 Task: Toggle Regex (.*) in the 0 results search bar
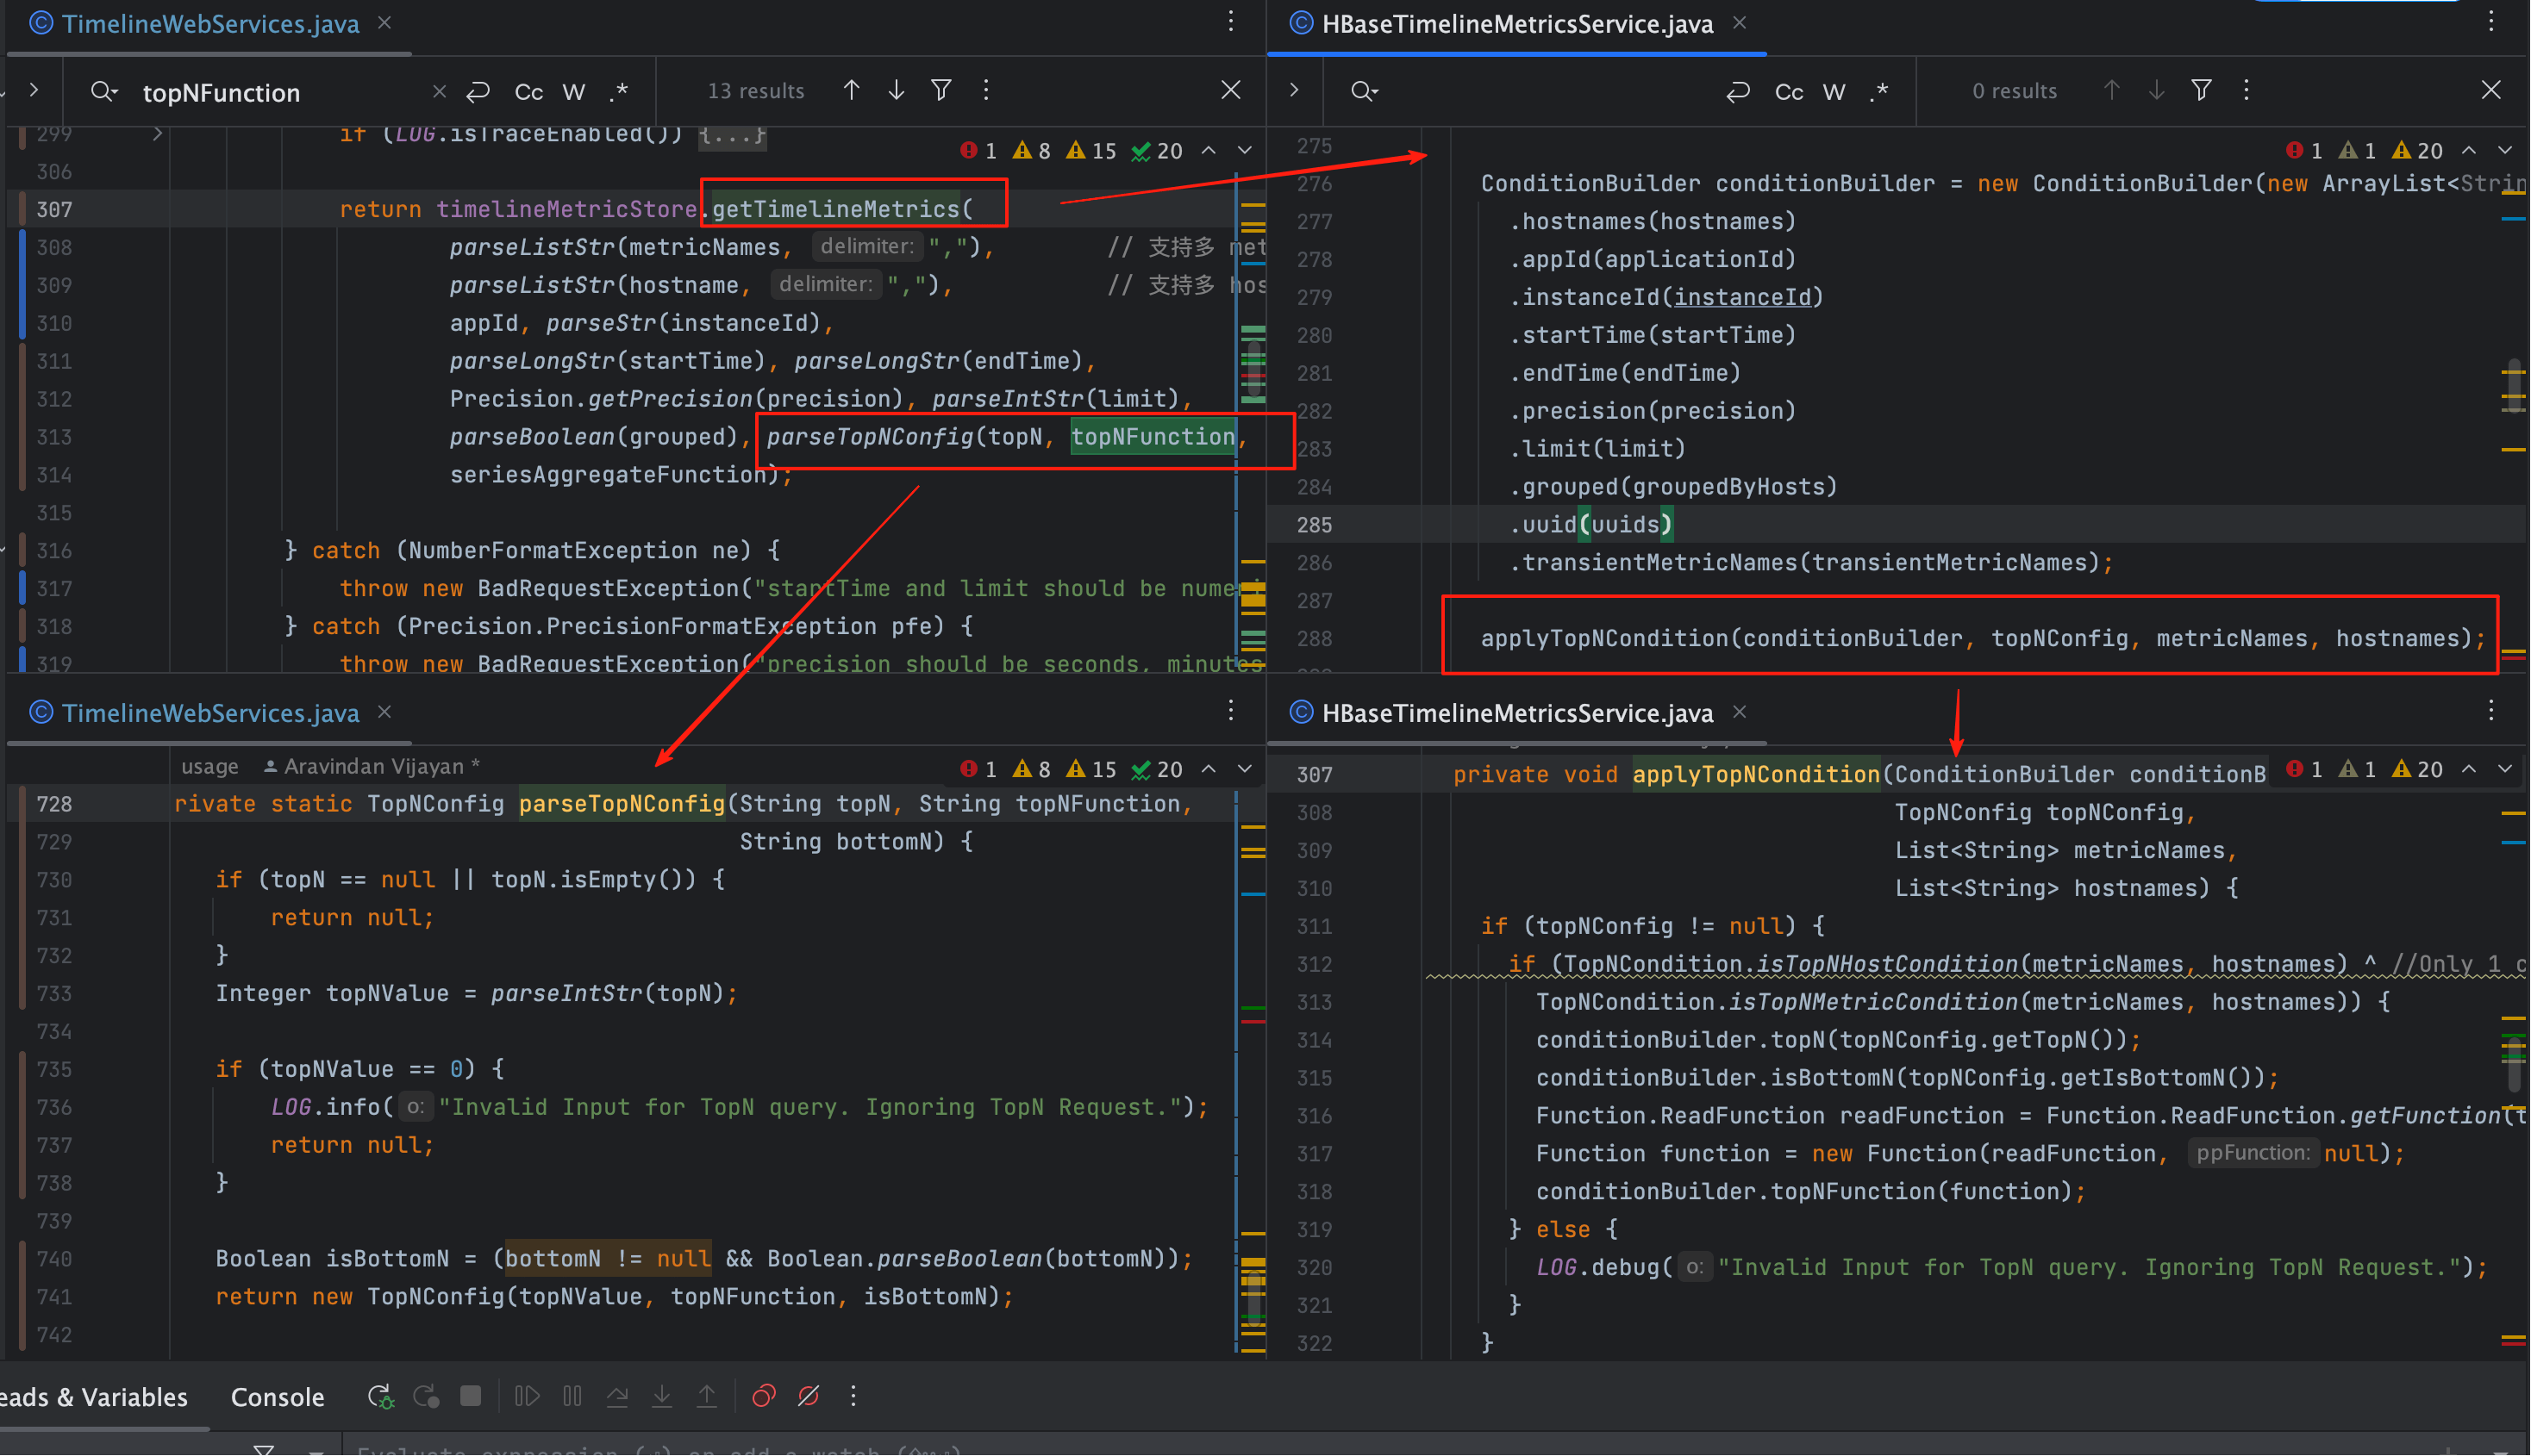[1880, 92]
